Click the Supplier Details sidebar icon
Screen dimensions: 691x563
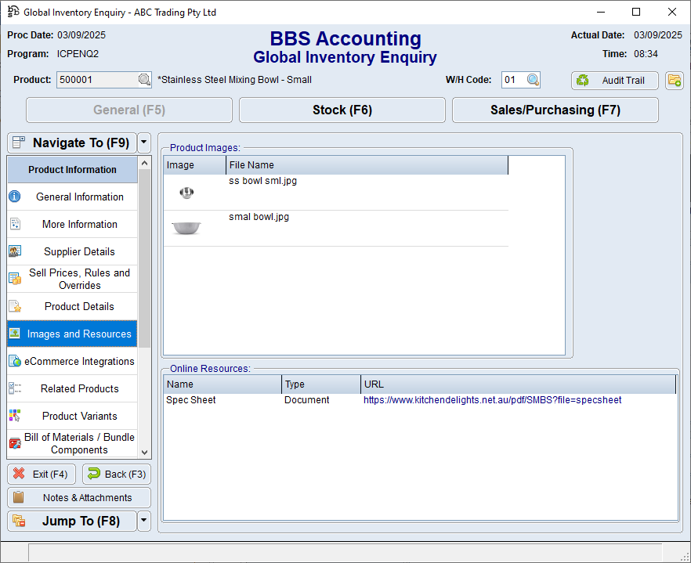15,251
